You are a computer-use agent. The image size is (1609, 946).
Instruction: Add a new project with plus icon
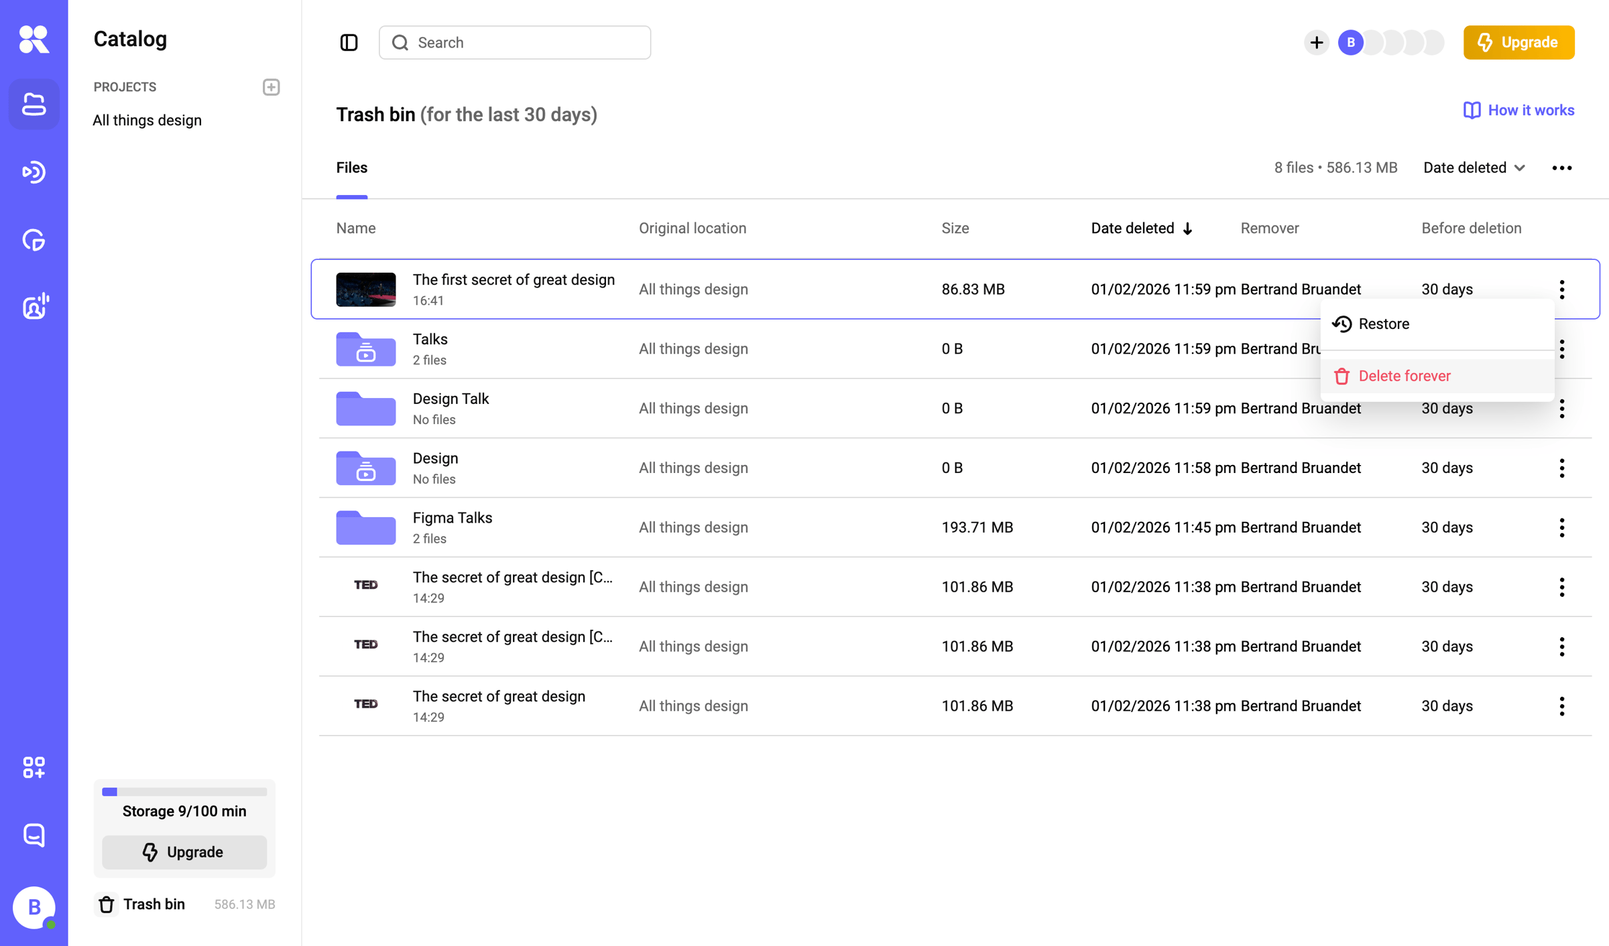pyautogui.click(x=271, y=87)
